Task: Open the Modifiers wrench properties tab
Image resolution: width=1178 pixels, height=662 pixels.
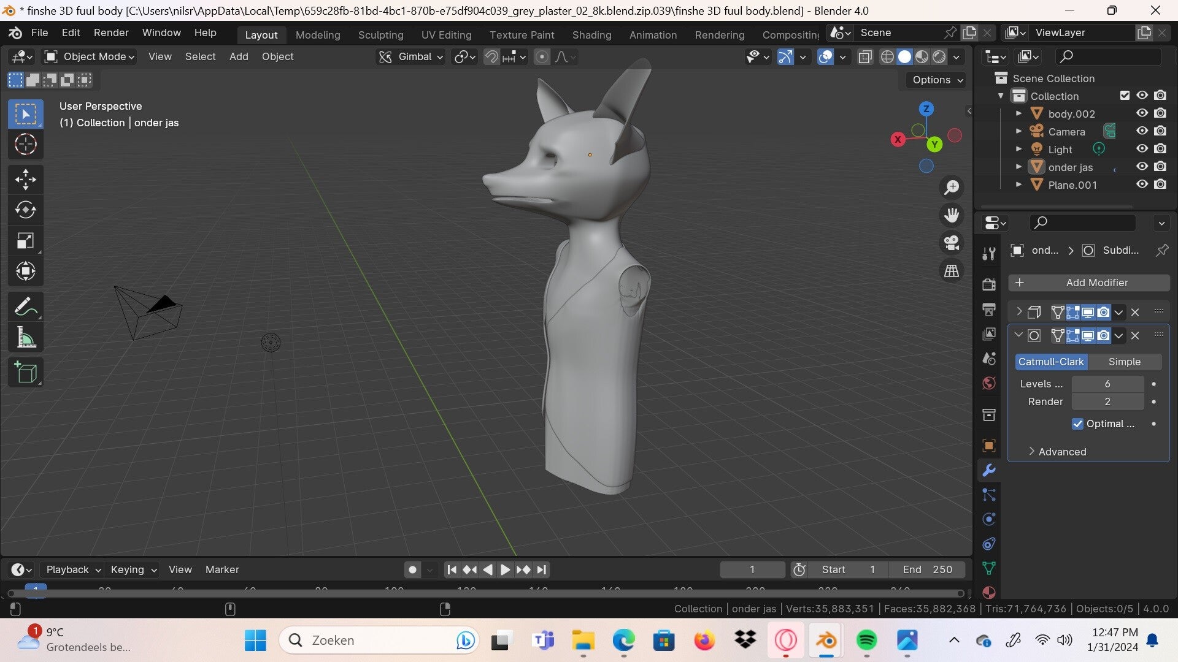Action: pos(988,470)
